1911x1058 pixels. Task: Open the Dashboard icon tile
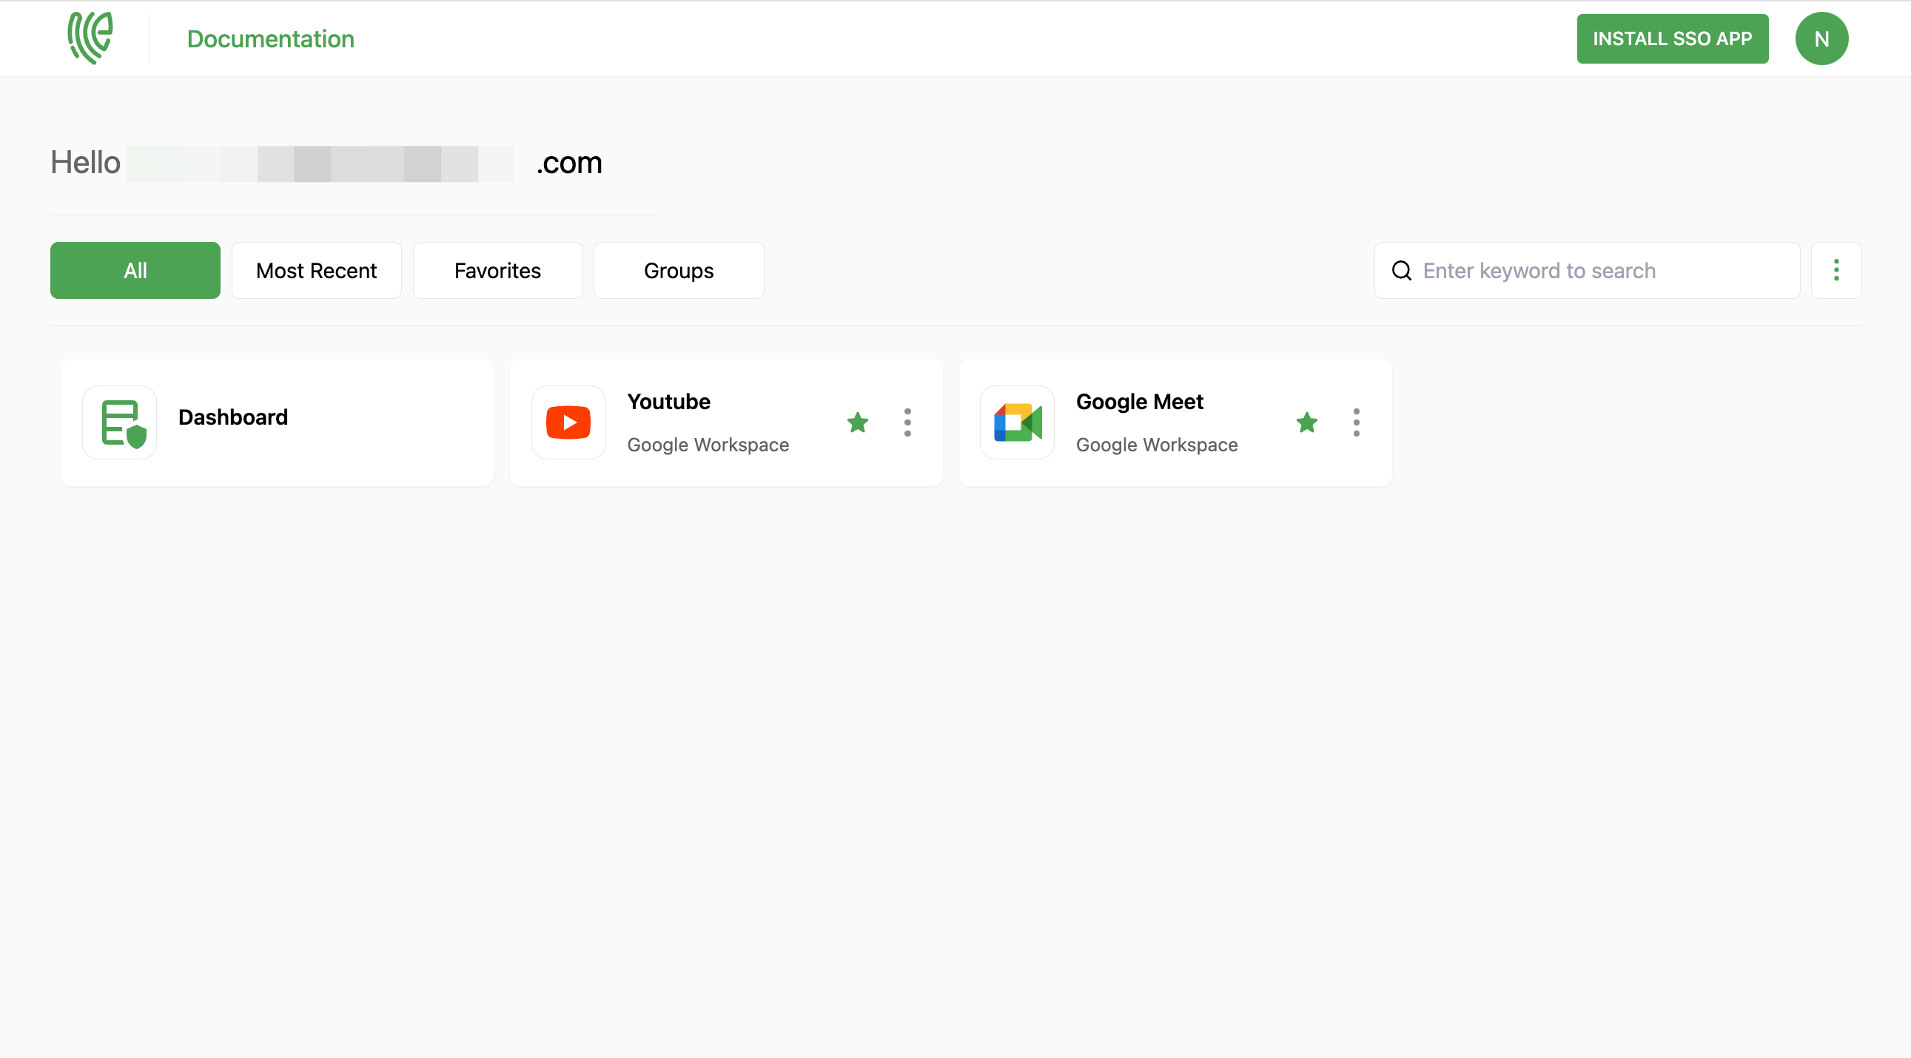point(119,422)
